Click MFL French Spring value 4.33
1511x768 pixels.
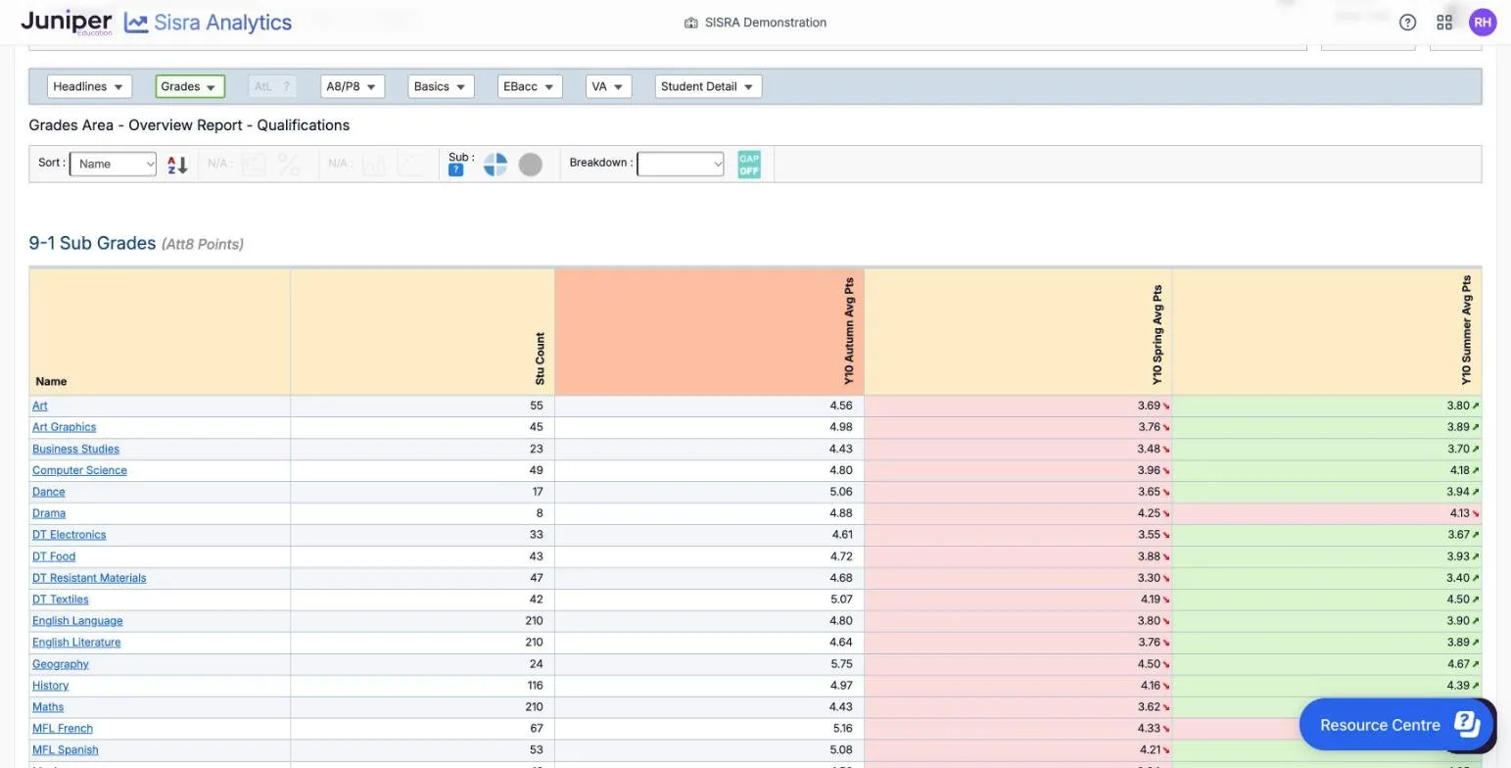coord(1149,729)
